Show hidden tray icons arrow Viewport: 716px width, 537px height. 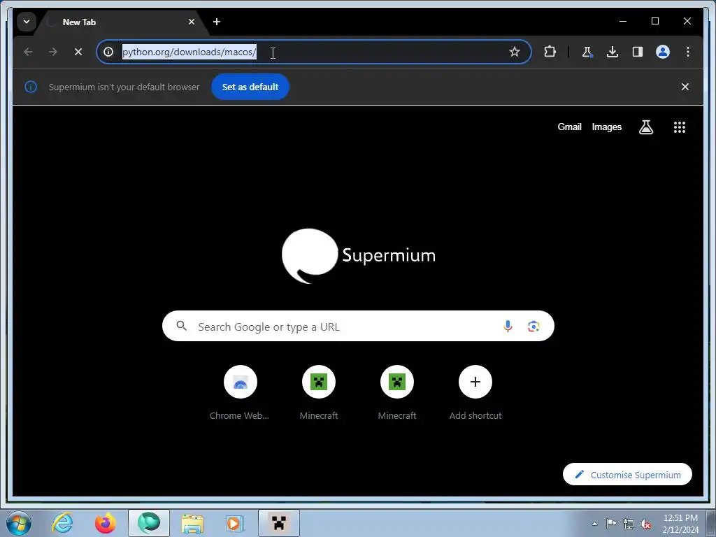[x=594, y=524]
